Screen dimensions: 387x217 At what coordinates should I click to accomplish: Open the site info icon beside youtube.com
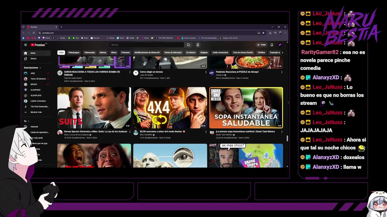point(39,33)
